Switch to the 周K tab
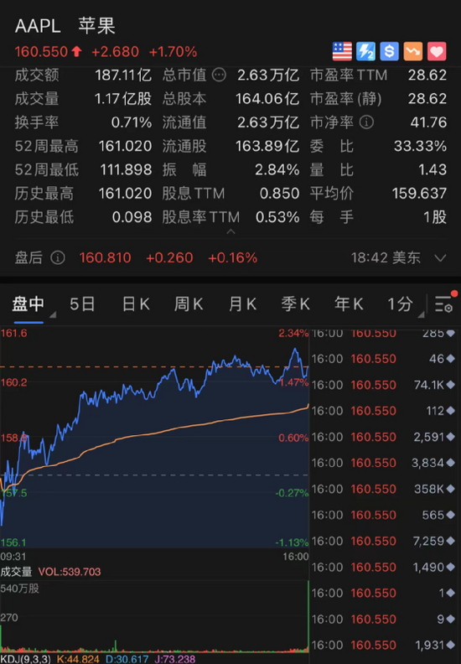 pyautogui.click(x=189, y=304)
